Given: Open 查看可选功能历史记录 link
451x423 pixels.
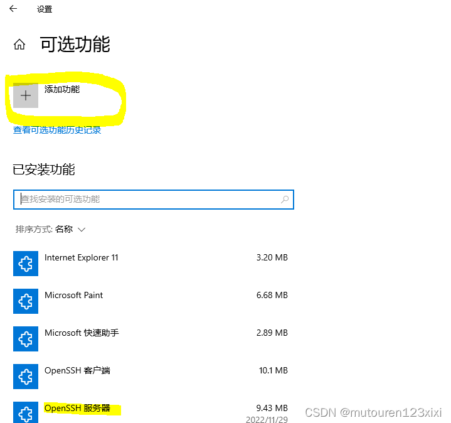Looking at the screenshot, I should point(57,130).
